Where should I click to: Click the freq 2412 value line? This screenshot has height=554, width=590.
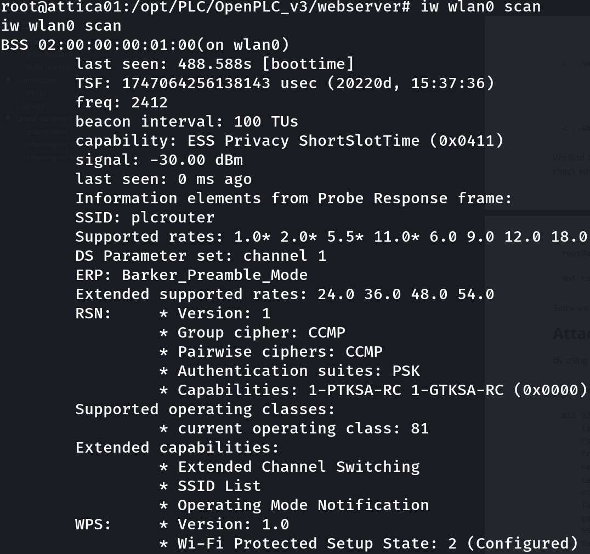click(x=122, y=102)
